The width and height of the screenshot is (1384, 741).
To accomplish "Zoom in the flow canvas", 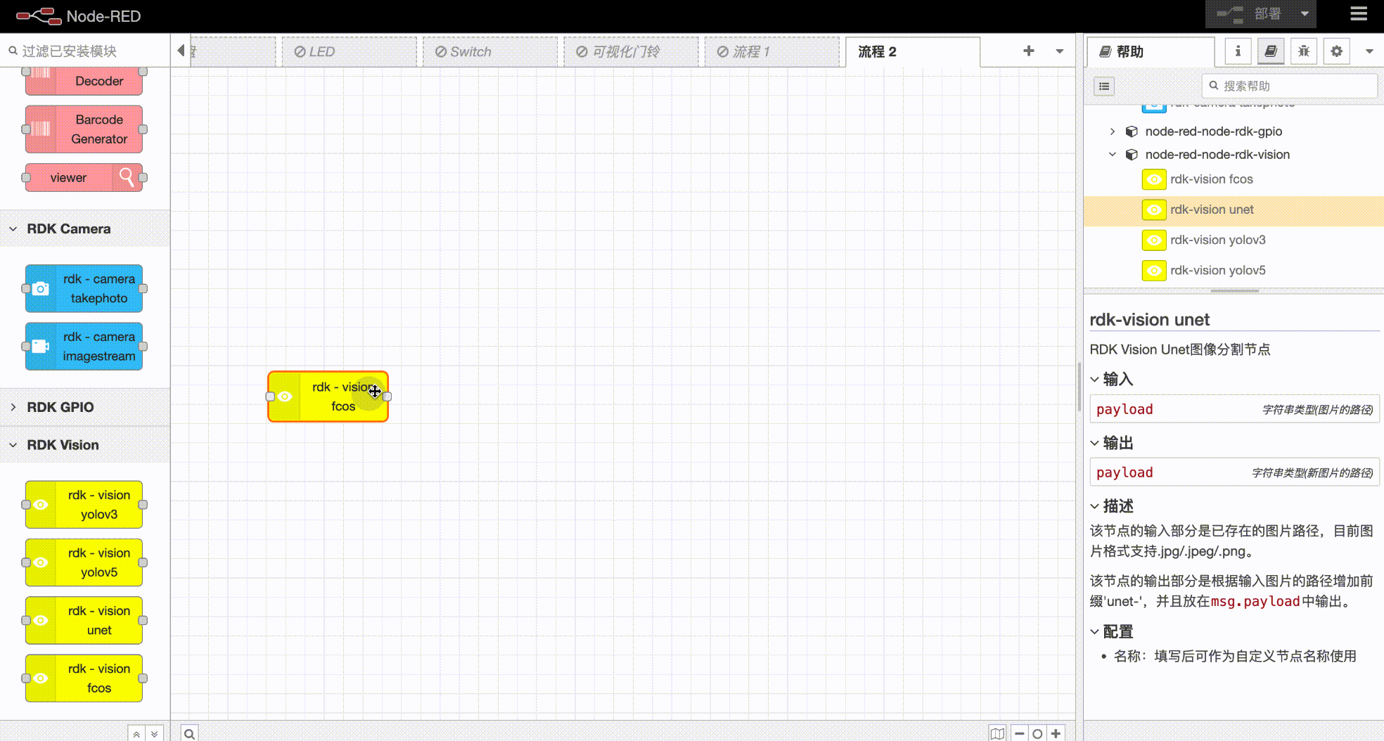I will click(1056, 733).
